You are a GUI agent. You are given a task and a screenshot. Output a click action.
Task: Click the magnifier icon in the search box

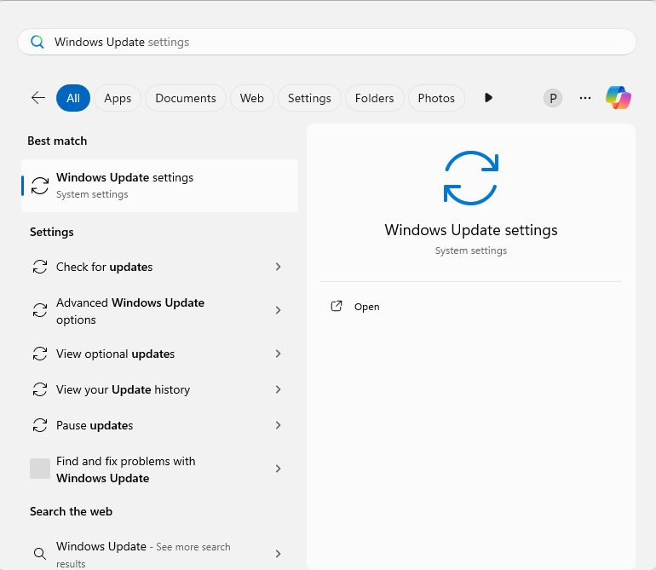(x=37, y=42)
